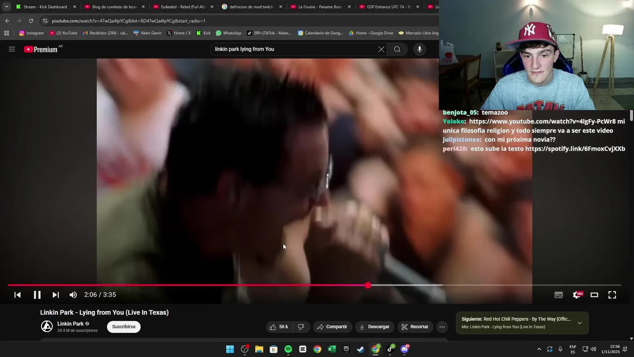634x357 pixels.
Task: Open Microsoft Store from the taskbar
Action: [273, 349]
